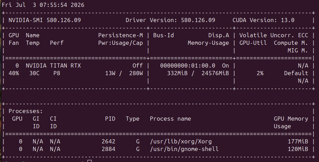Click the performance state "P8"
This screenshot has height=162, width=319.
click(x=57, y=73)
